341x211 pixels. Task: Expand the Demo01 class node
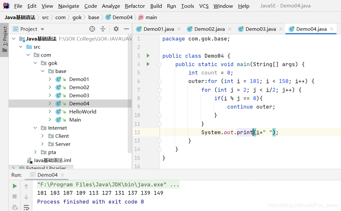pyautogui.click(x=50, y=79)
